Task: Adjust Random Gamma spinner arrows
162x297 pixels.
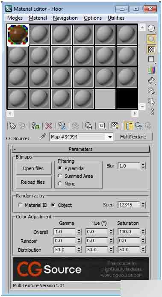Action: pos(79,241)
